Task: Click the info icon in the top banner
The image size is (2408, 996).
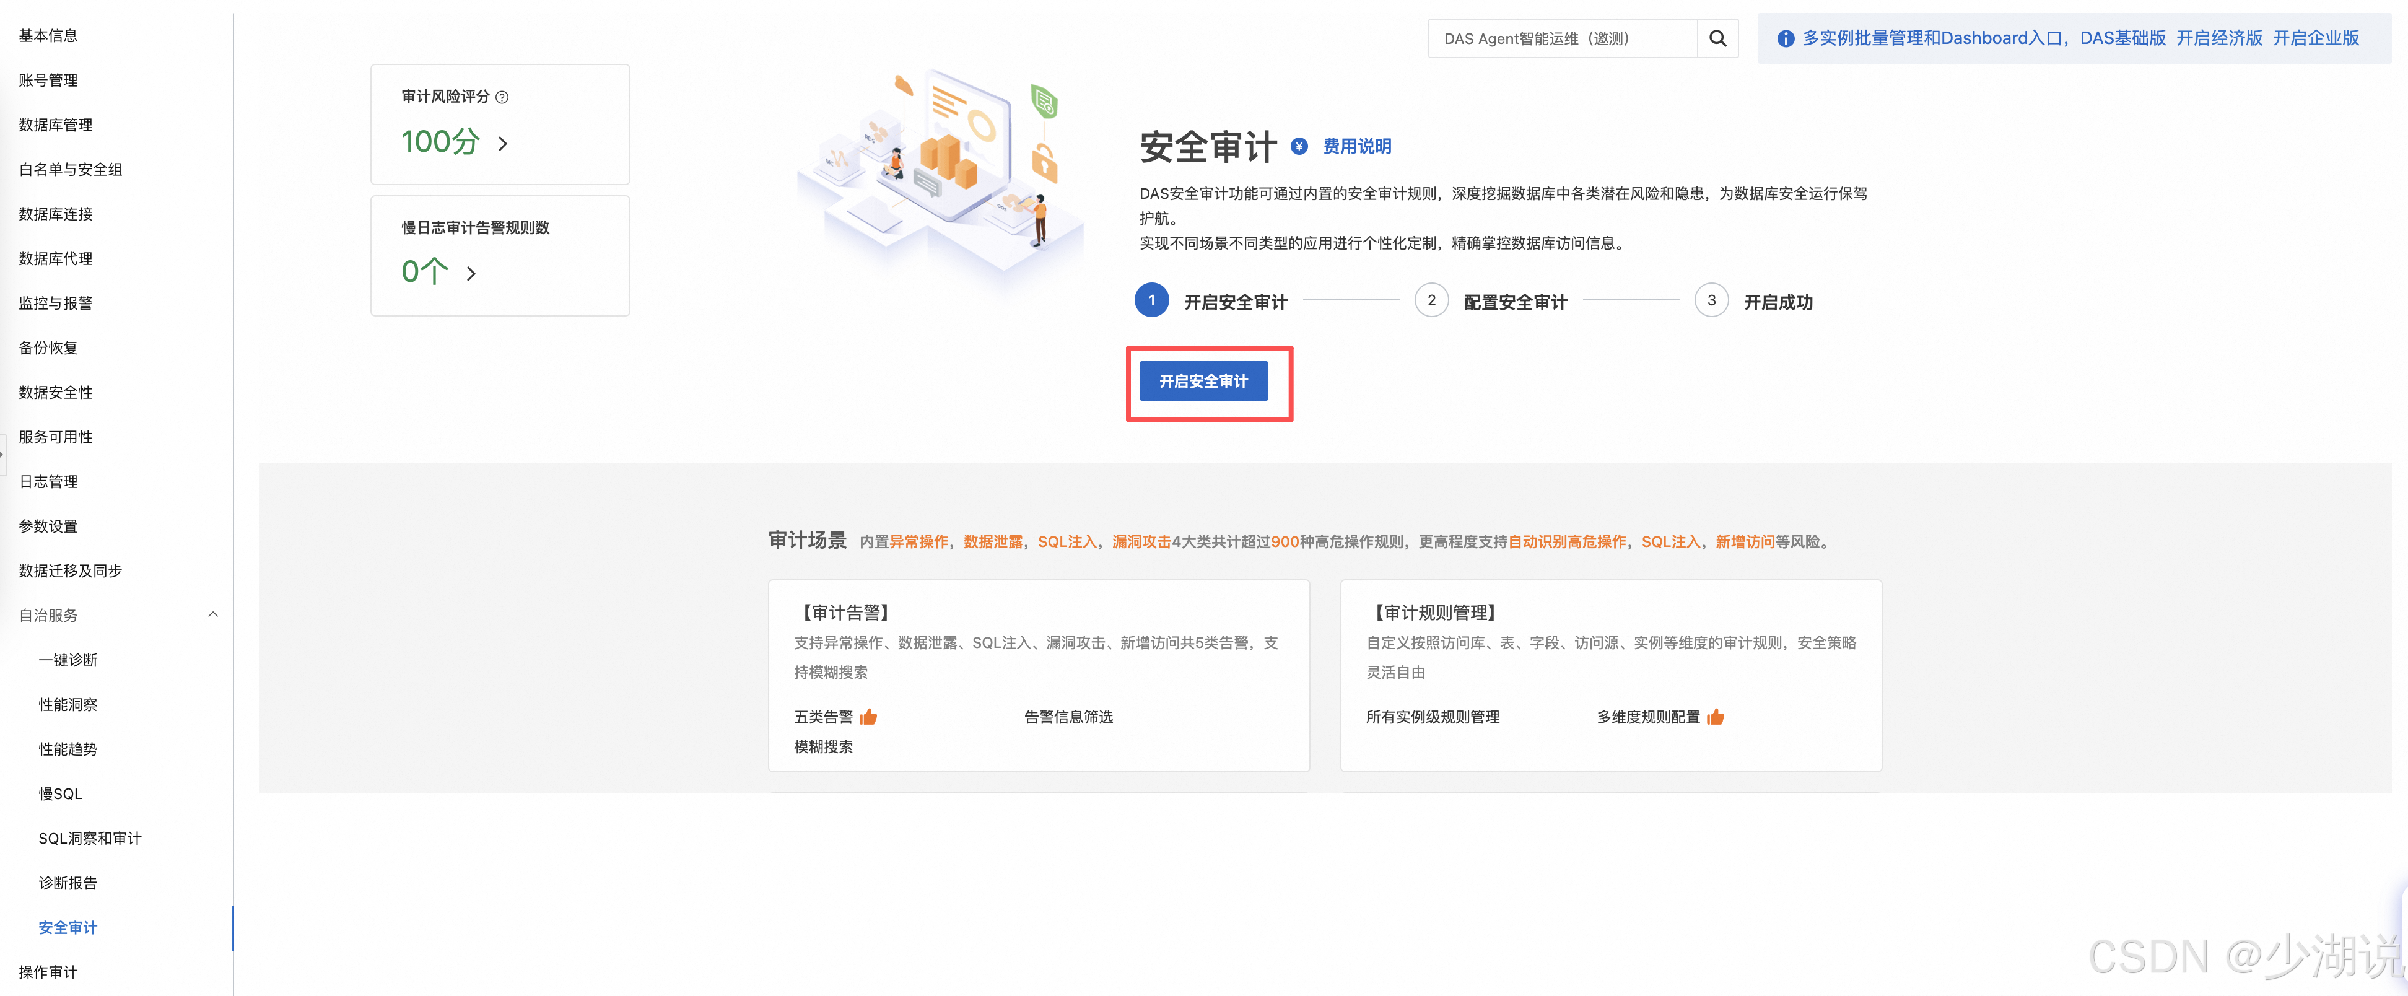Action: [x=1786, y=38]
